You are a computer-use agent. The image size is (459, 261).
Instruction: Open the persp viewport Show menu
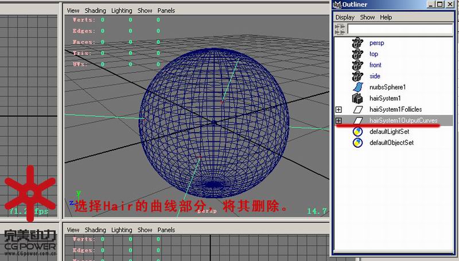point(145,10)
